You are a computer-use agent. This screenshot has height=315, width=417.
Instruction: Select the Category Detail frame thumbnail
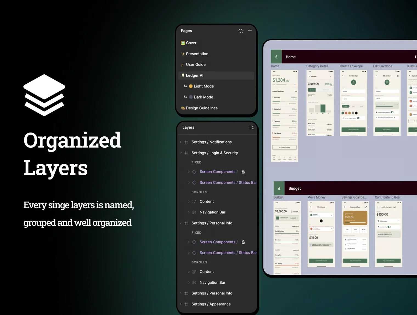coord(320,103)
